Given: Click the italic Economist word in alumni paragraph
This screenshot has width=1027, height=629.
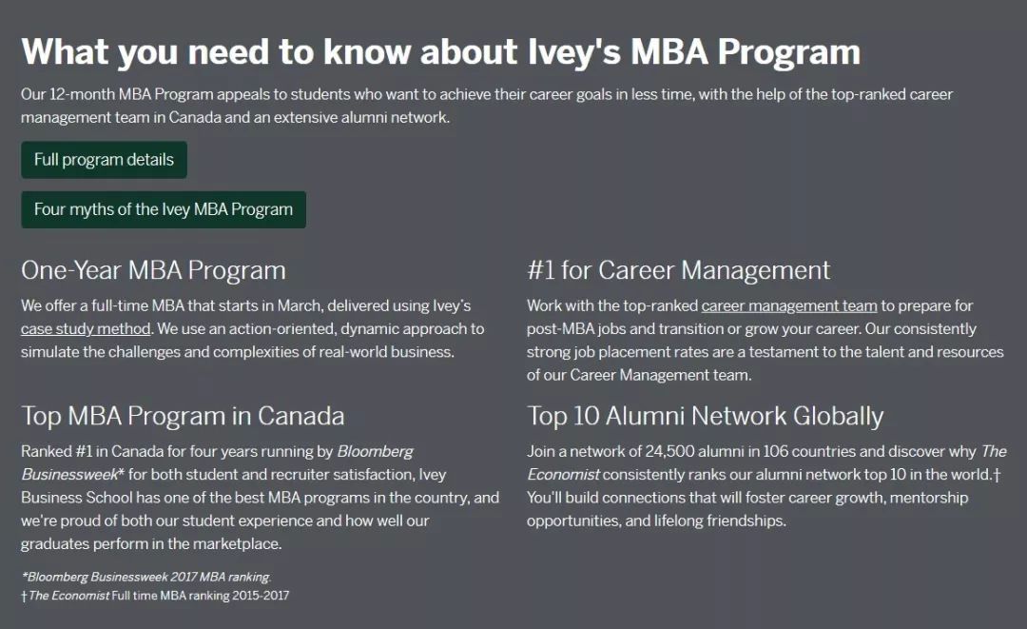Looking at the screenshot, I should point(563,475).
